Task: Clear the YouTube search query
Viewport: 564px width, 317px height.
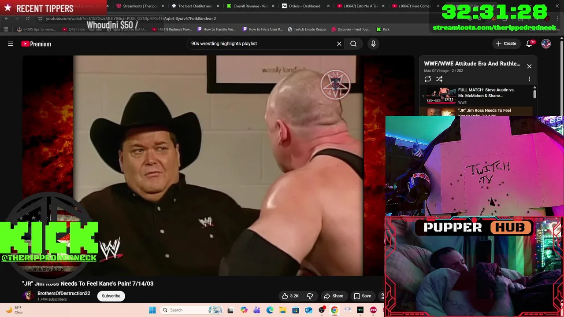Action: 339,44
